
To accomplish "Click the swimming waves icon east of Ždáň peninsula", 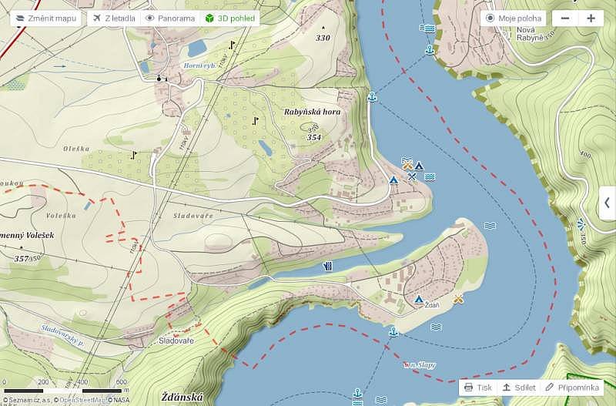I will pos(490,226).
